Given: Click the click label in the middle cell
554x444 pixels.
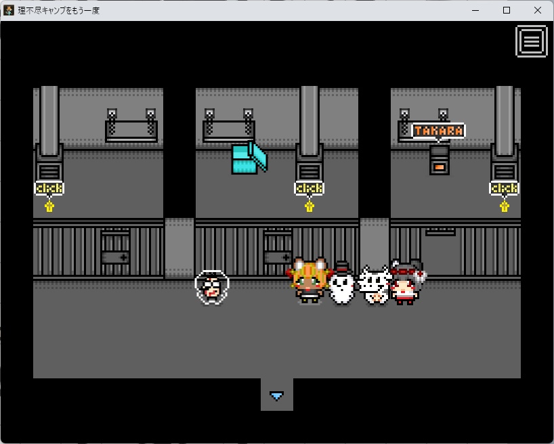Looking at the screenshot, I should click(309, 188).
